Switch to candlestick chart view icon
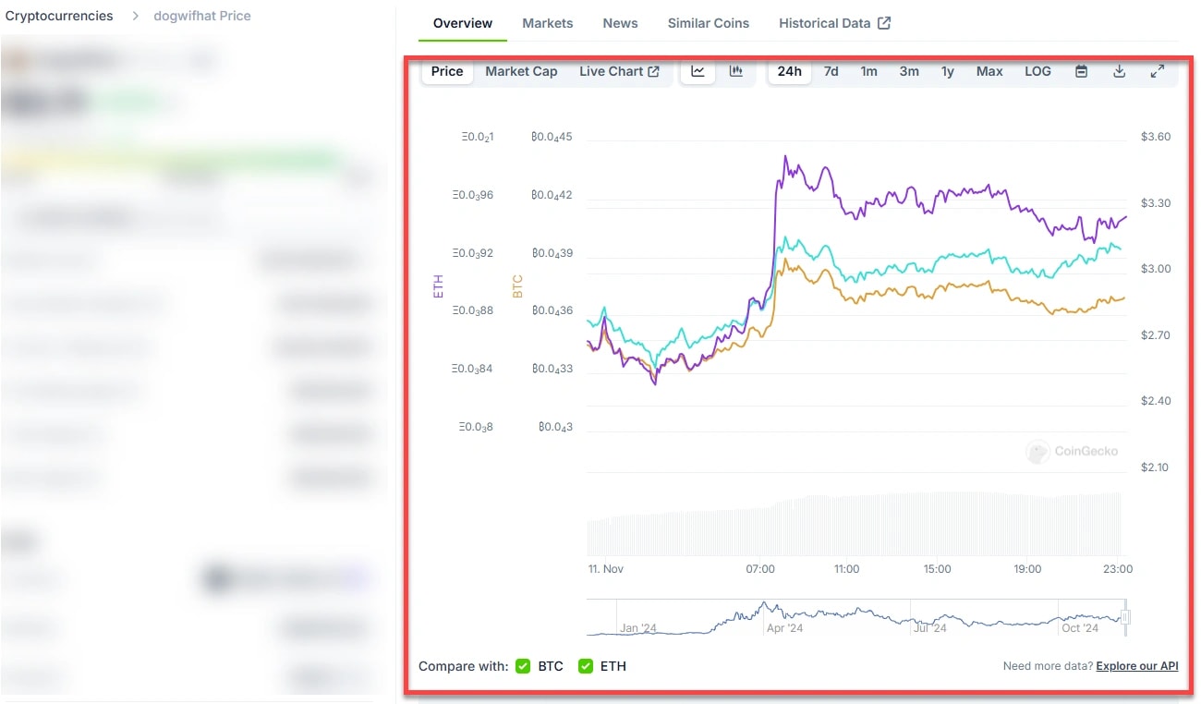Viewport: 1201px width, 704px height. click(x=736, y=71)
